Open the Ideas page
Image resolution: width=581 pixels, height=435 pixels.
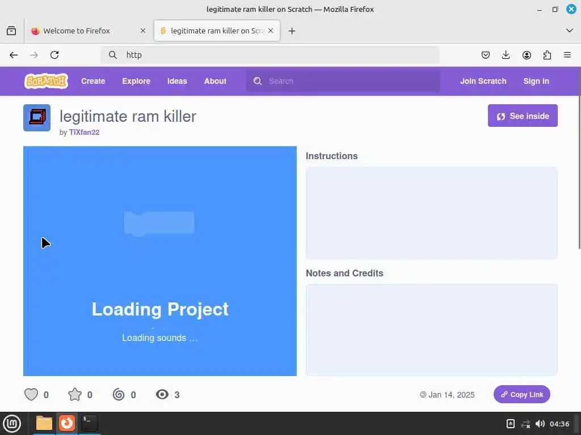177,81
